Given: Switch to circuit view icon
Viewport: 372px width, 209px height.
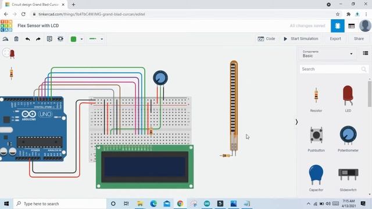Looking at the screenshot, I should [x=338, y=26].
